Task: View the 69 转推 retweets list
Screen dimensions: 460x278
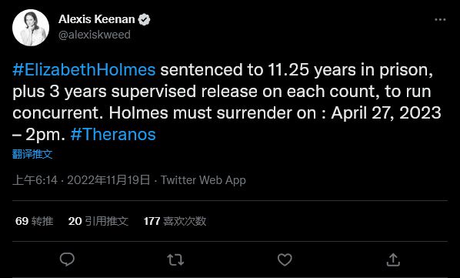Action: pos(35,221)
